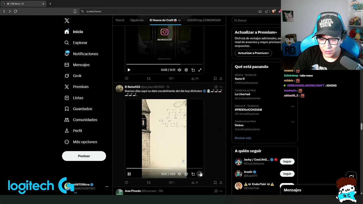This screenshot has width=363, height=204.
Task: Go to Inicio home feed
Action: pos(74,32)
